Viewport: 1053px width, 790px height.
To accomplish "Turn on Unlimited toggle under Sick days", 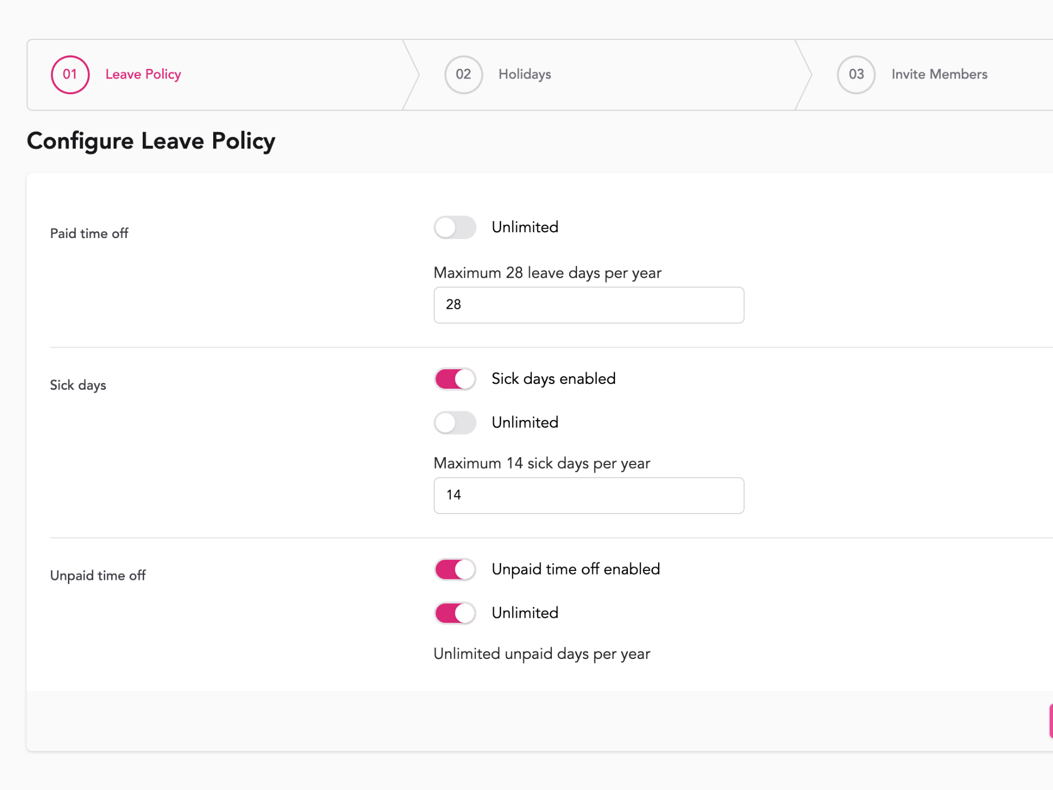I will (455, 423).
